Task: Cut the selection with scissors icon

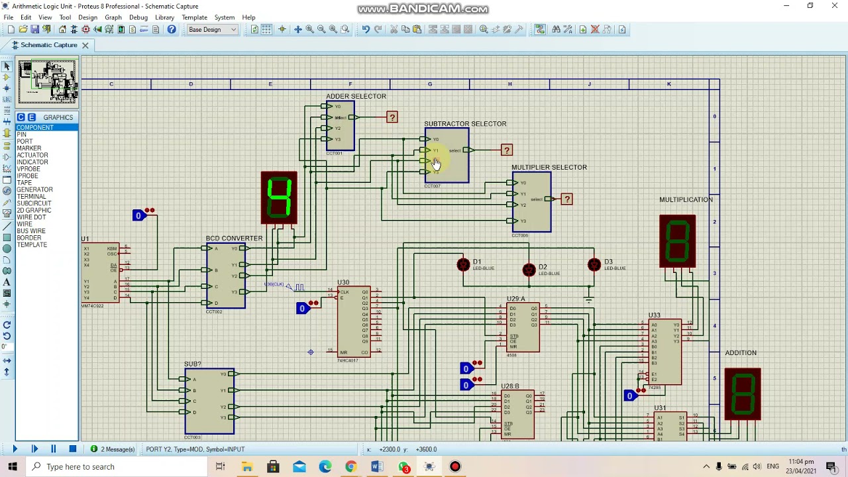Action: pyautogui.click(x=394, y=29)
